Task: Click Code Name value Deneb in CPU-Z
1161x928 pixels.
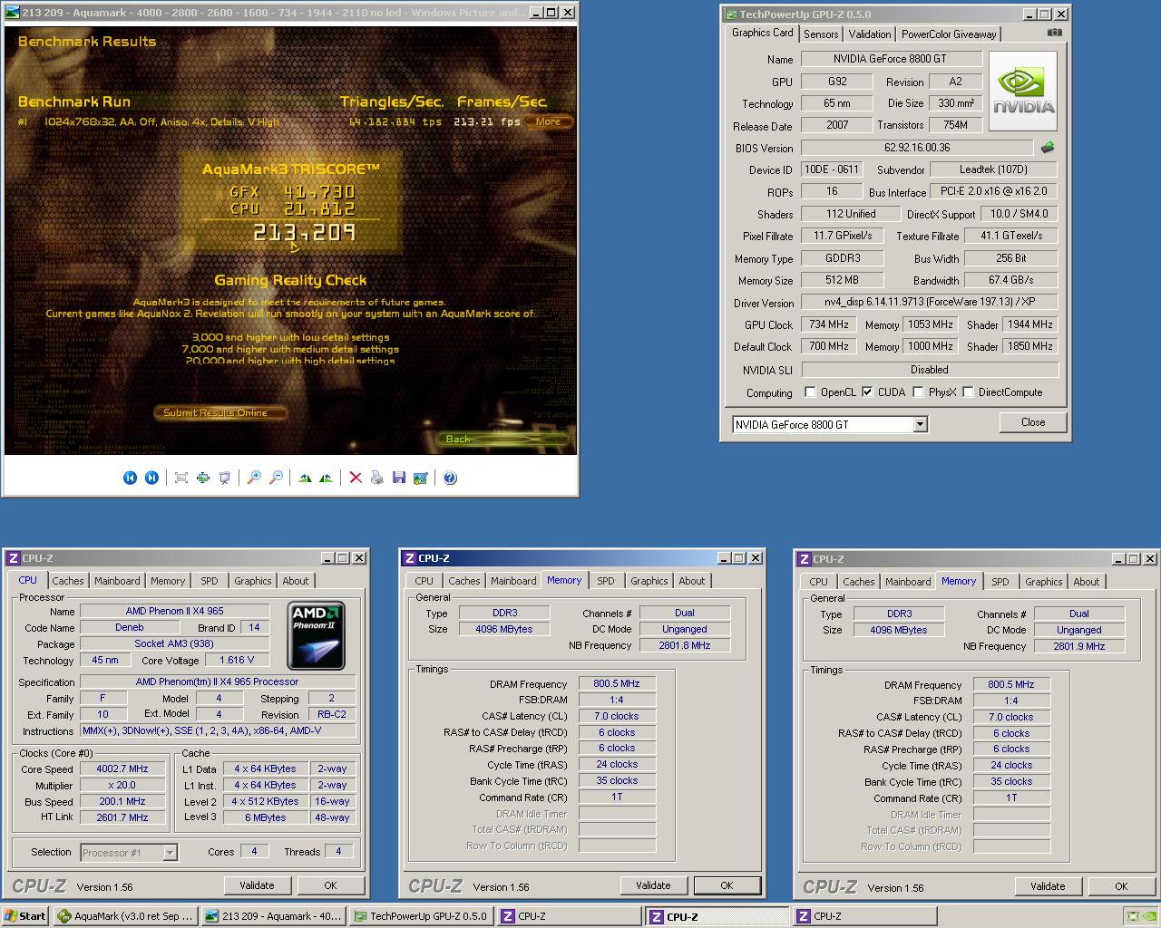Action: (x=130, y=627)
